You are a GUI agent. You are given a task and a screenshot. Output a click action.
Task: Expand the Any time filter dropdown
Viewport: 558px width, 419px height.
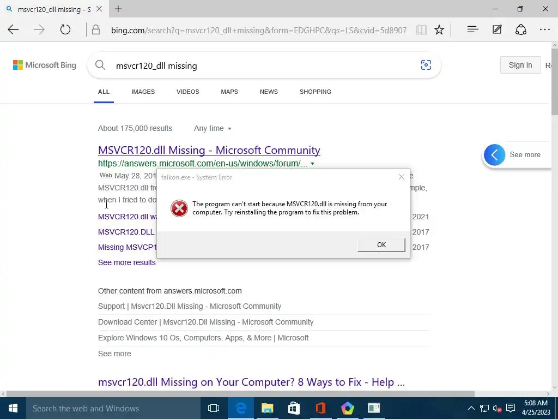tap(213, 128)
